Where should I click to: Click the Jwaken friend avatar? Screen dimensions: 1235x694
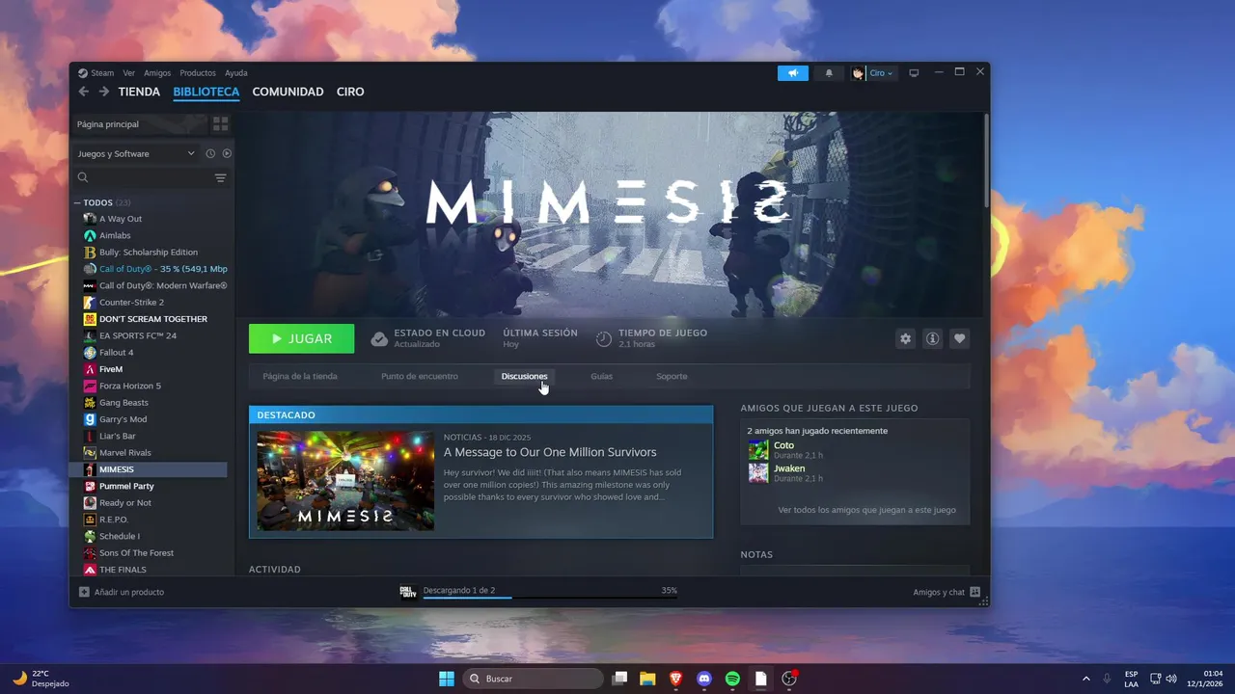(x=758, y=473)
